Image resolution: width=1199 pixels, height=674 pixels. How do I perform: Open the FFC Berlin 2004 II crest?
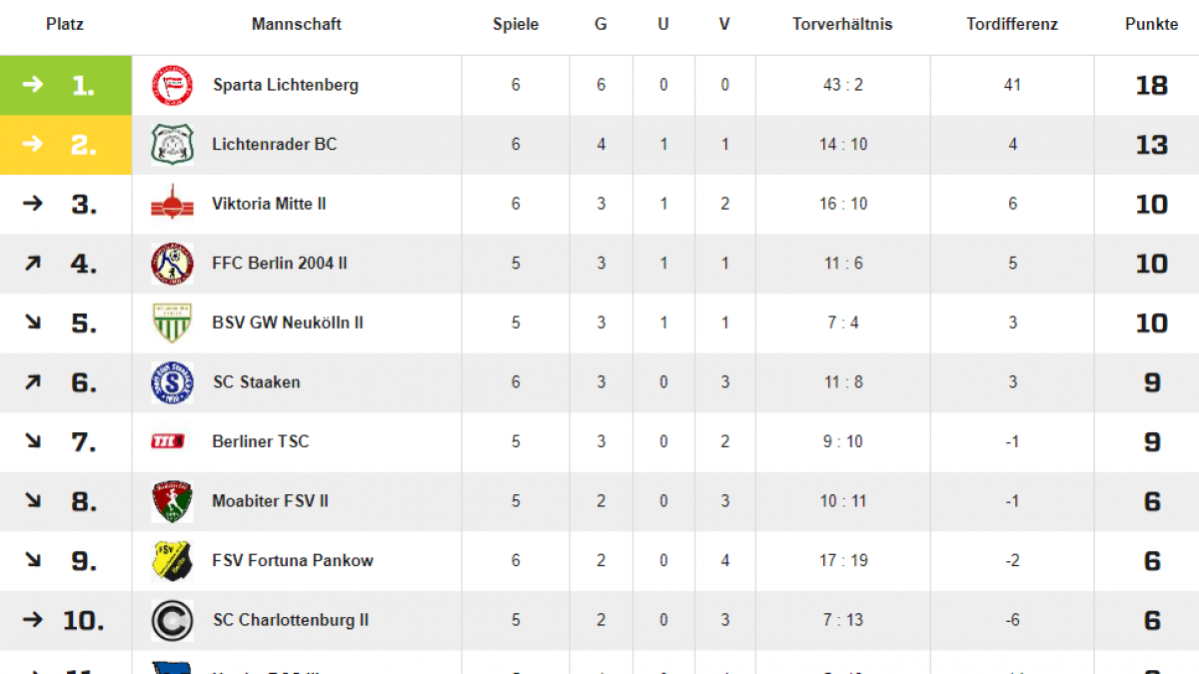172,264
